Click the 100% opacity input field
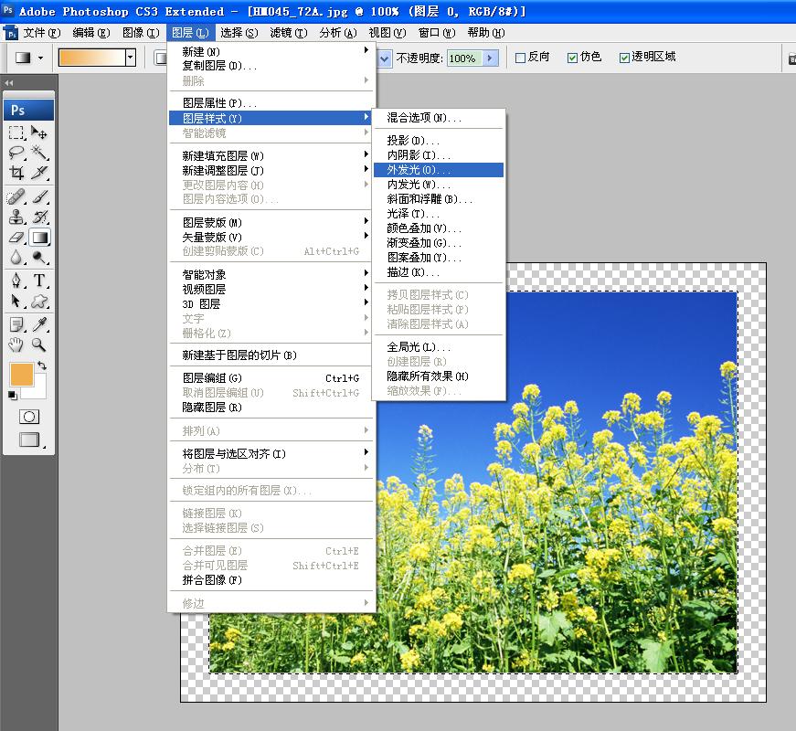The height and width of the screenshot is (731, 796). (x=462, y=58)
